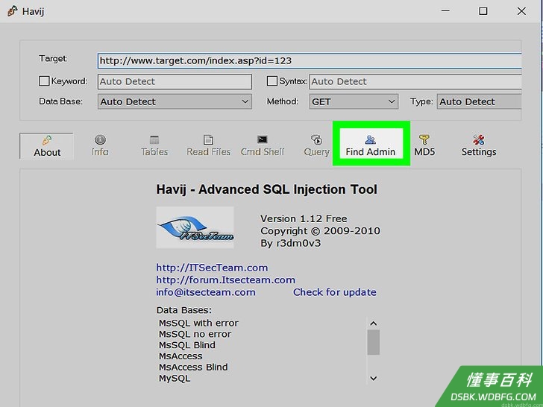The width and height of the screenshot is (543, 407).
Task: Click the 'By r3dm0v3' author text
Action: tap(291, 243)
